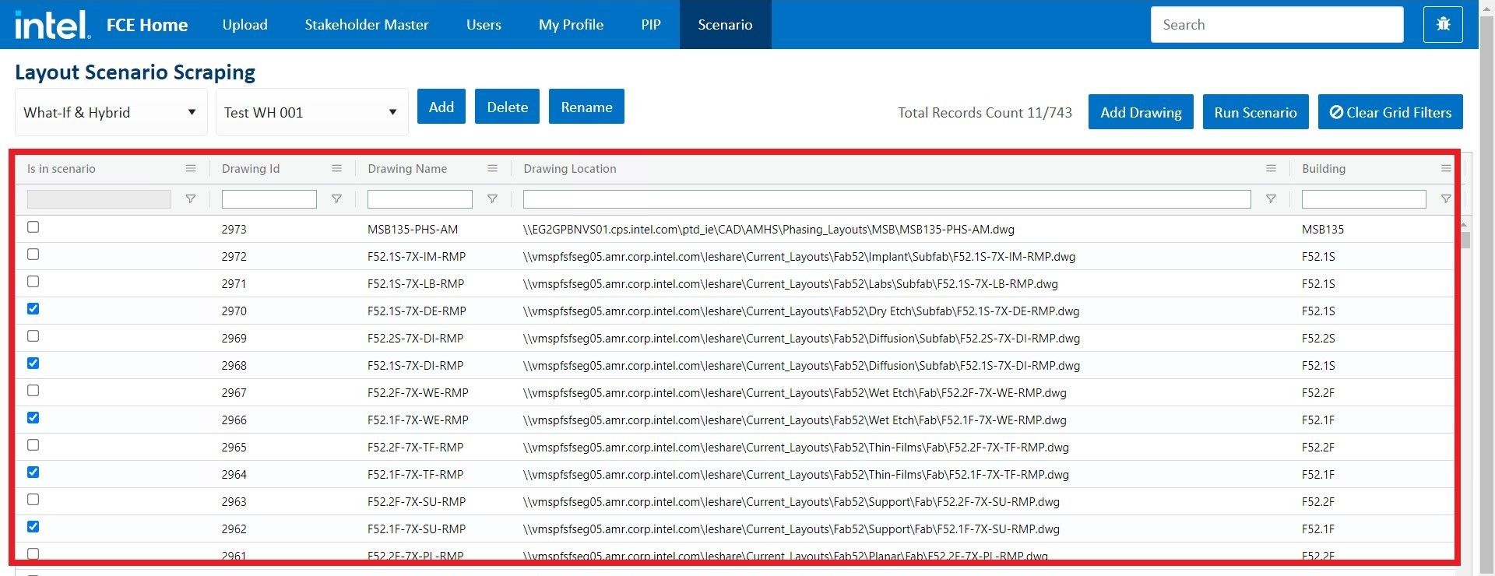Open the Test WH 001 scenario dropdown

[311, 112]
